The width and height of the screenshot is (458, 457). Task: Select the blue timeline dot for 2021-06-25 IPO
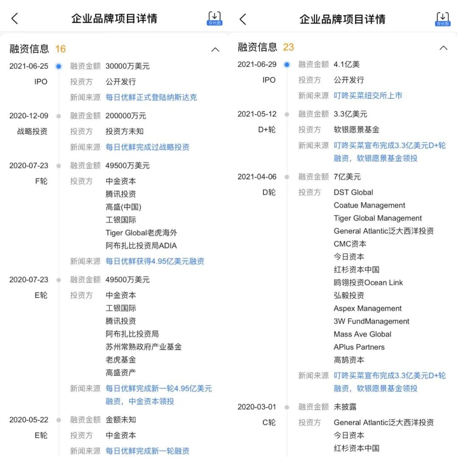coord(59,66)
